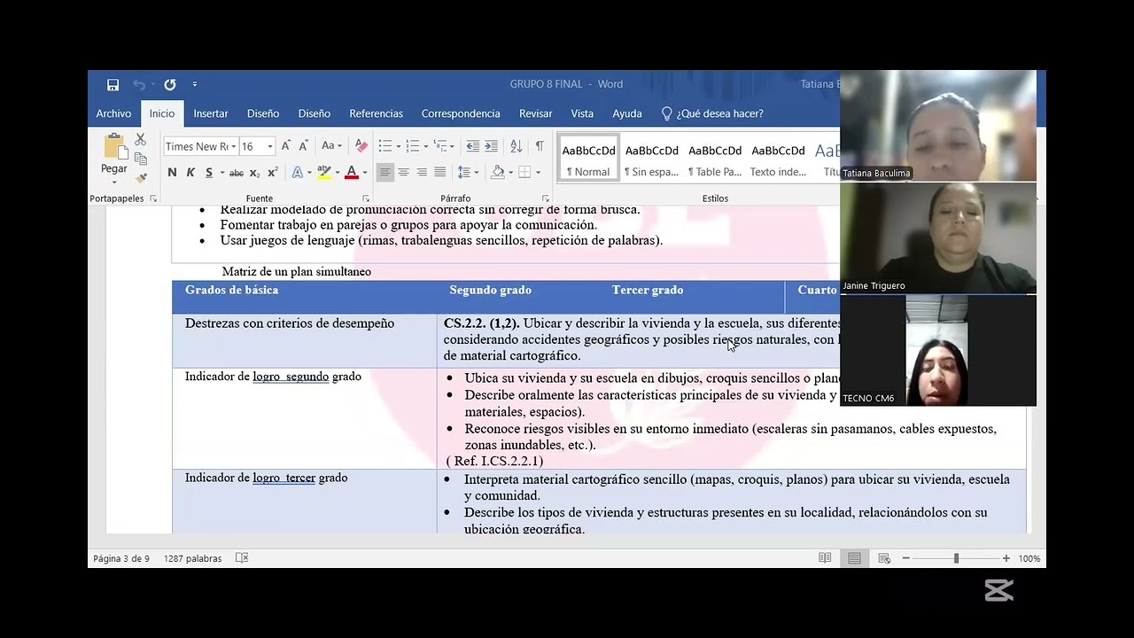Click Página 3 de 9 status indicator

pos(121,558)
